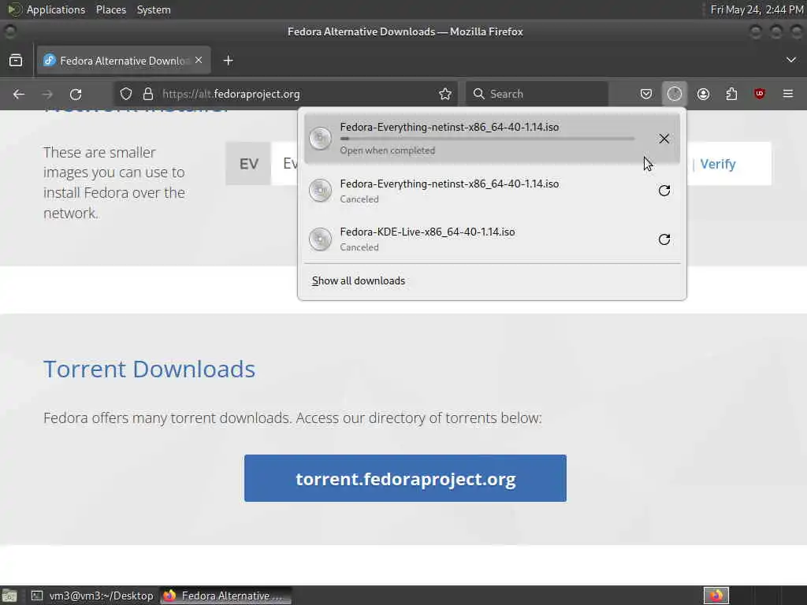Select "Open when completed" status text

(388, 150)
